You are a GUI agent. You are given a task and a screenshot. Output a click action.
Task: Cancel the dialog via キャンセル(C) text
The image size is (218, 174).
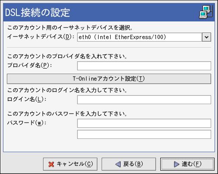(x=75, y=164)
